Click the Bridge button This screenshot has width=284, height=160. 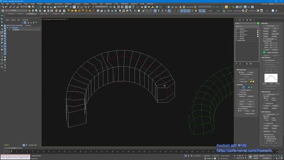266,36
